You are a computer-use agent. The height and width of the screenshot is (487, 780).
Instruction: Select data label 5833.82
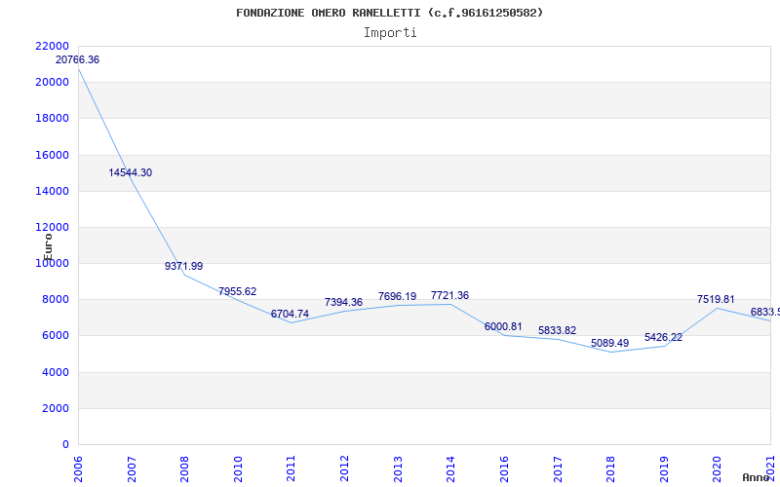(x=557, y=330)
